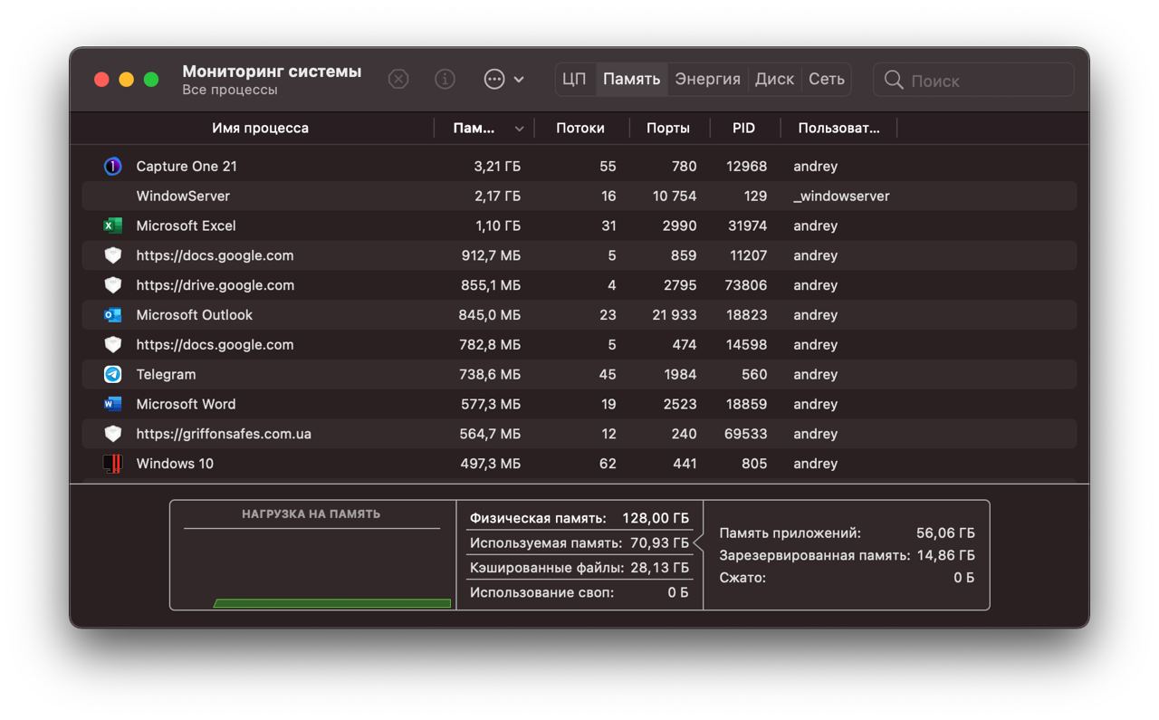Viewport: 1159px width, 720px height.
Task: Click into the Поиск search field
Action: 973,80
